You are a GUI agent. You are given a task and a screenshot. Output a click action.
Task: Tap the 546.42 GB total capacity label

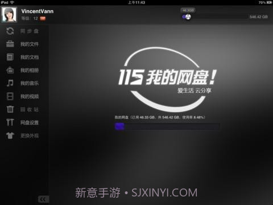pyautogui.click(x=259, y=17)
